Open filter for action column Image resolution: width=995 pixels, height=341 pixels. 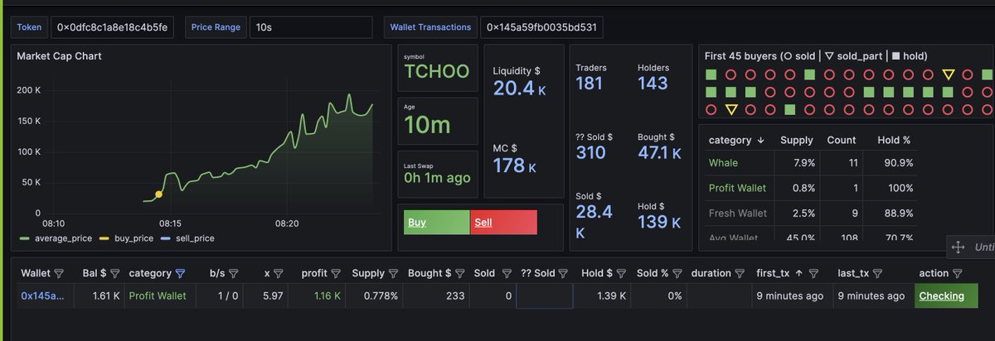pyautogui.click(x=957, y=273)
